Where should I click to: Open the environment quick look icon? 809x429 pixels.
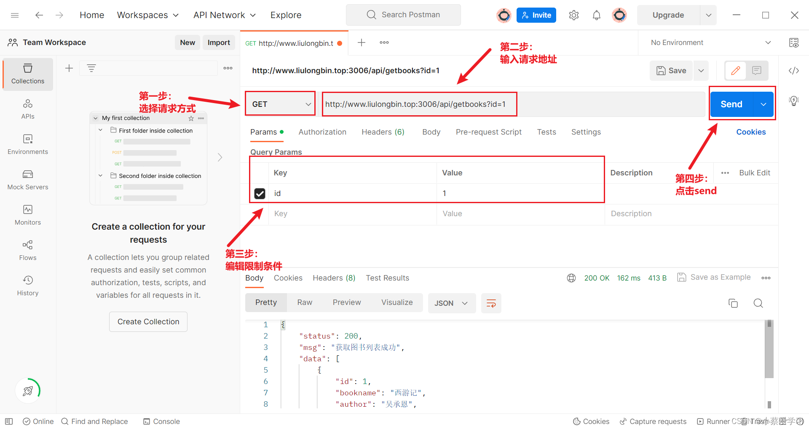794,42
